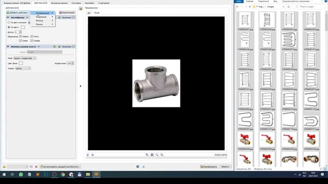Open the Mode dropdown showing Square - Longest side
328x184 pixels.
[x=25, y=58]
